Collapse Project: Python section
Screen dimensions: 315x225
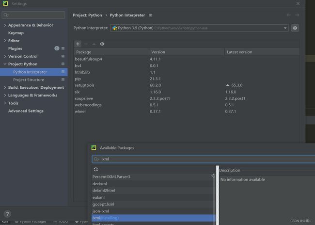(x=5, y=64)
